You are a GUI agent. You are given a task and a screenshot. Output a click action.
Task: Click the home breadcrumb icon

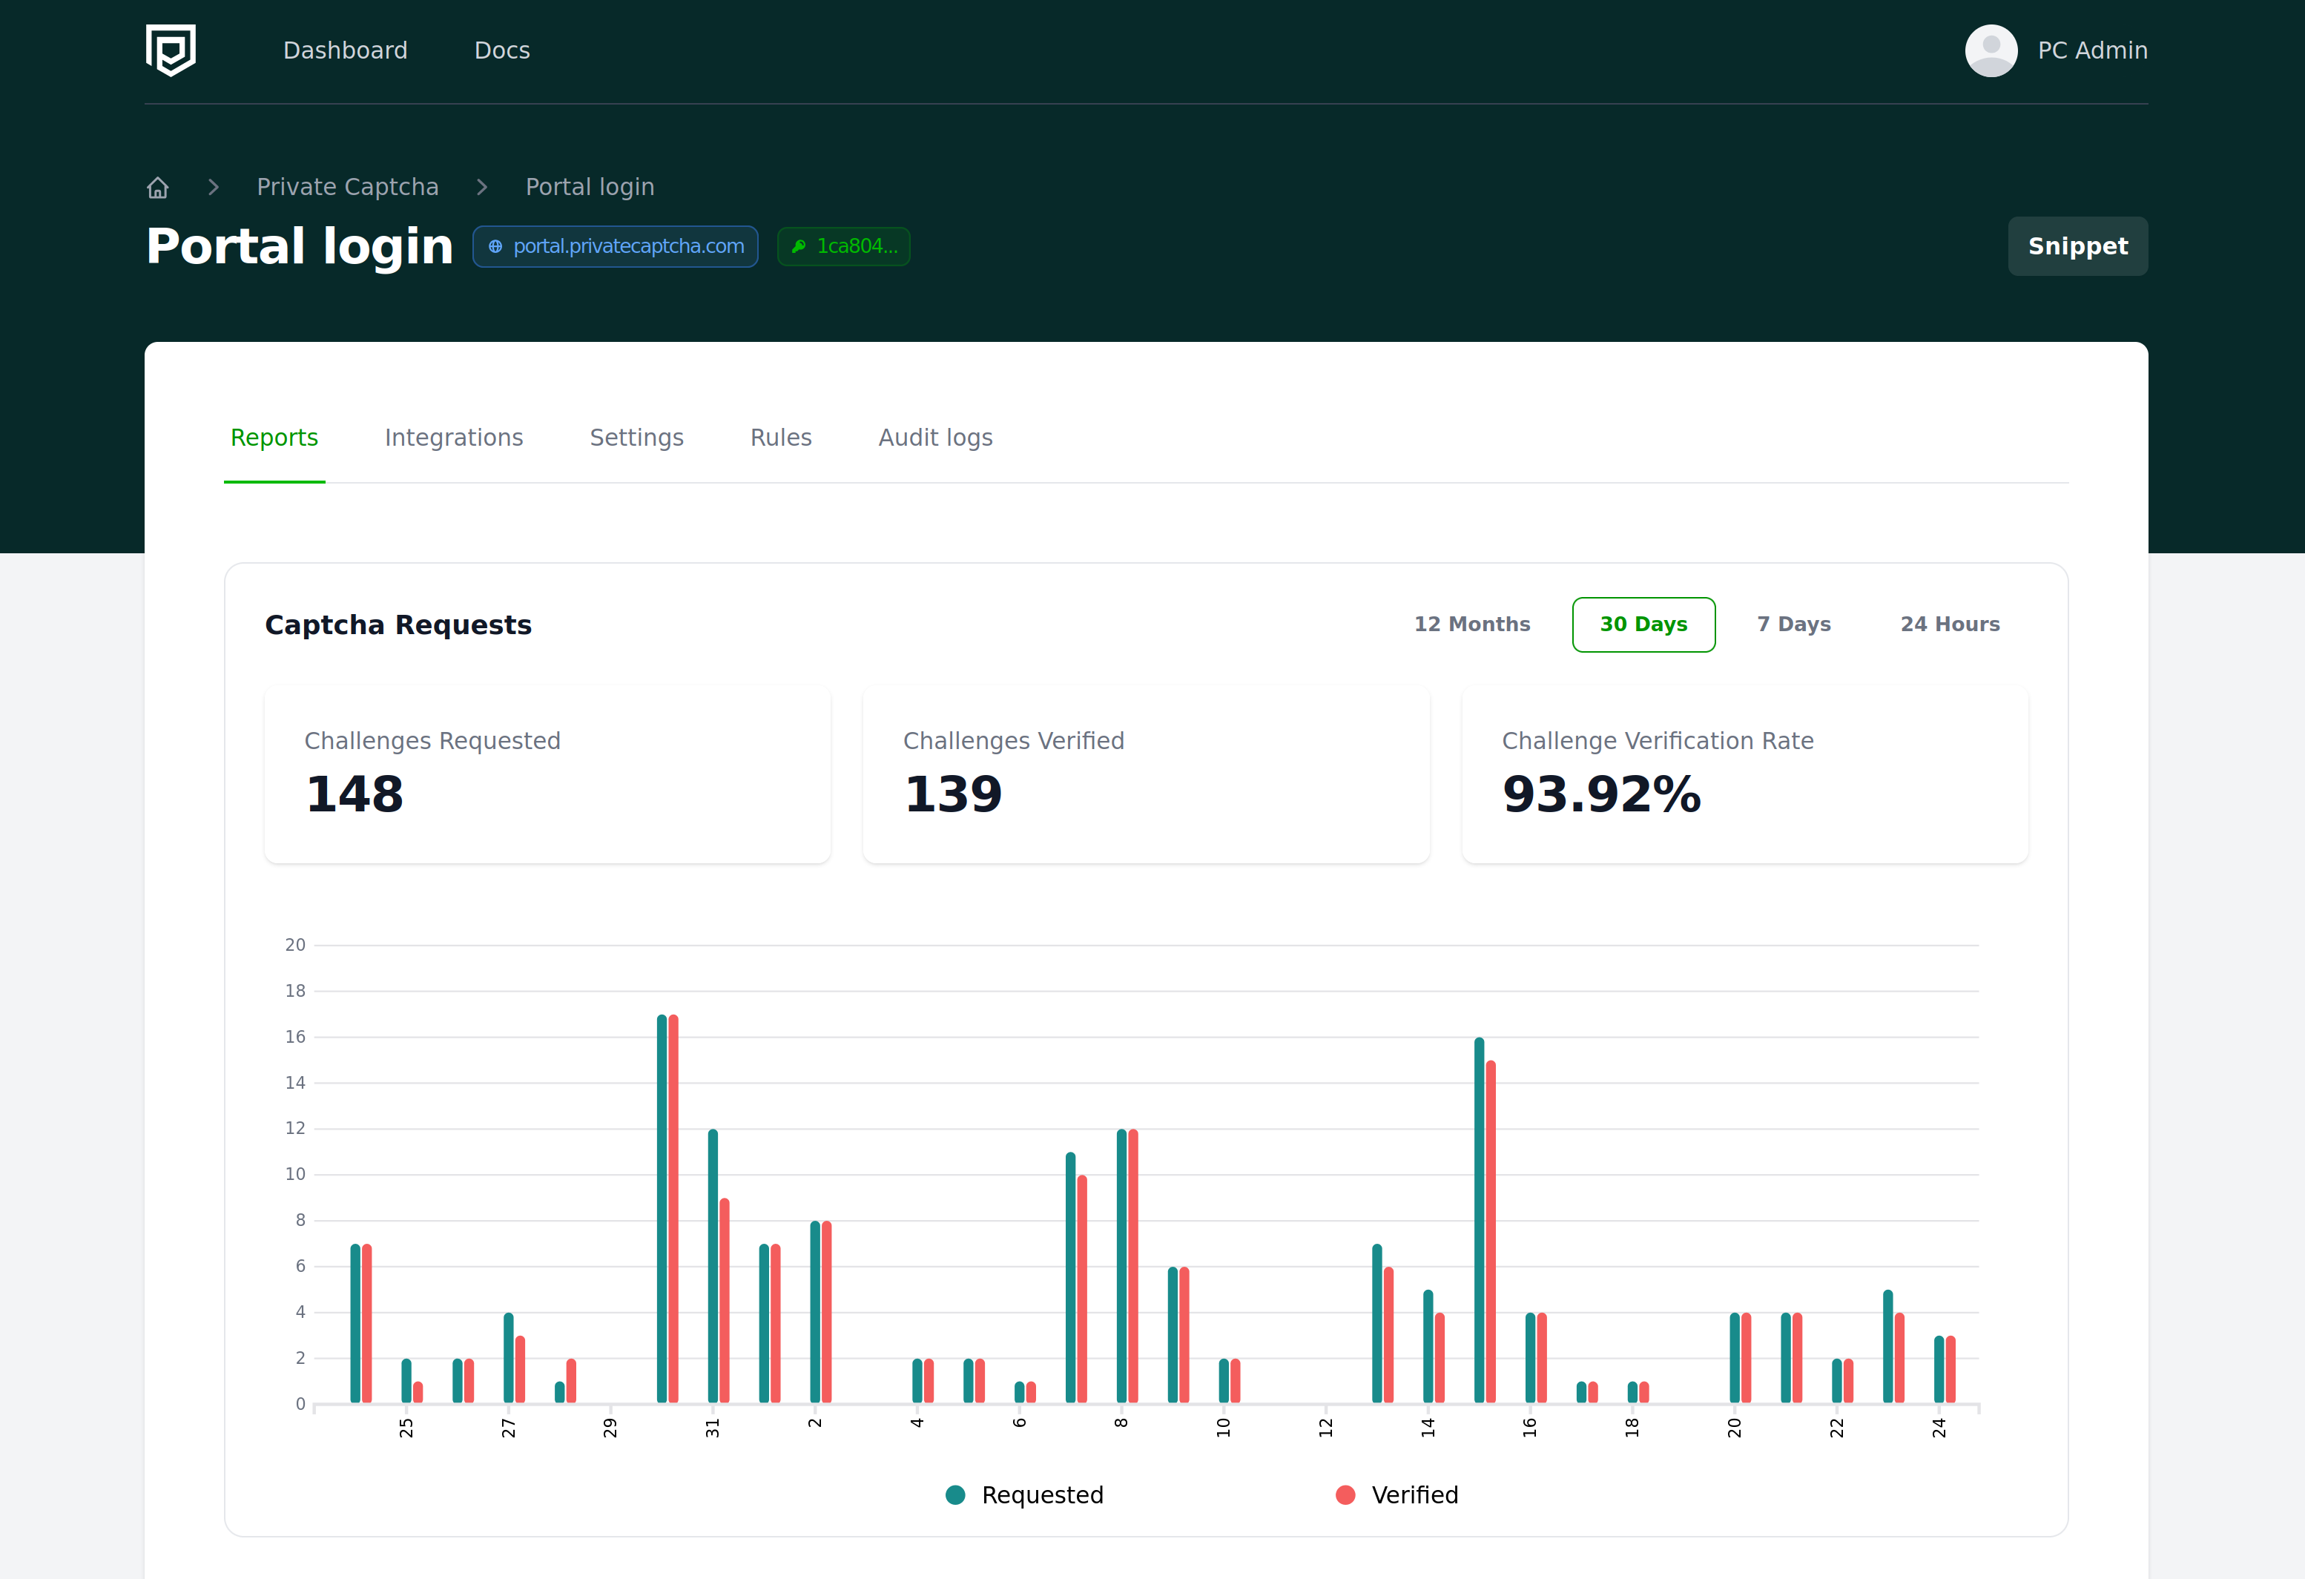(x=158, y=188)
